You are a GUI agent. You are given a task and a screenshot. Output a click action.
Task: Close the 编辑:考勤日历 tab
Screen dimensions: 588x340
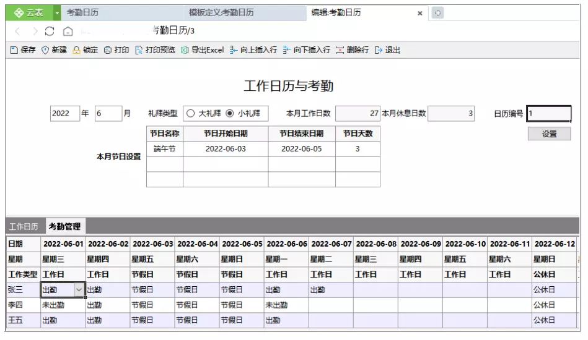click(420, 13)
